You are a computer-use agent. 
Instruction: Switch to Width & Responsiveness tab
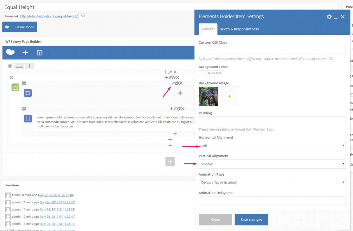click(x=239, y=29)
